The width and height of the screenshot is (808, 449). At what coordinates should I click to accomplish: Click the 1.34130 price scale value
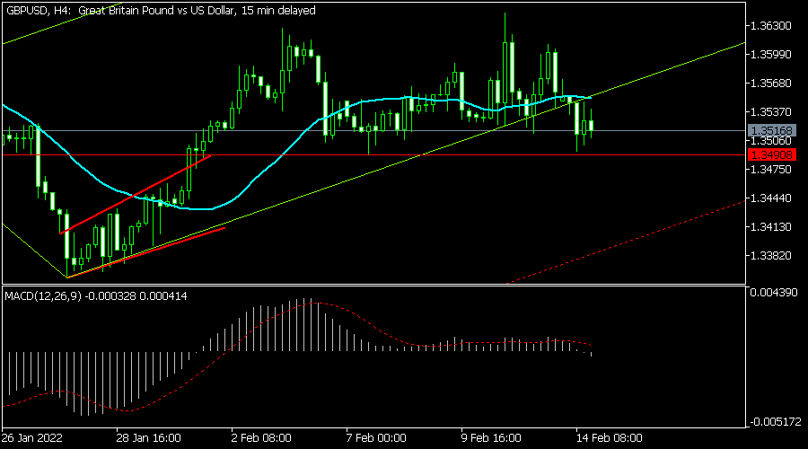pyautogui.click(x=771, y=227)
